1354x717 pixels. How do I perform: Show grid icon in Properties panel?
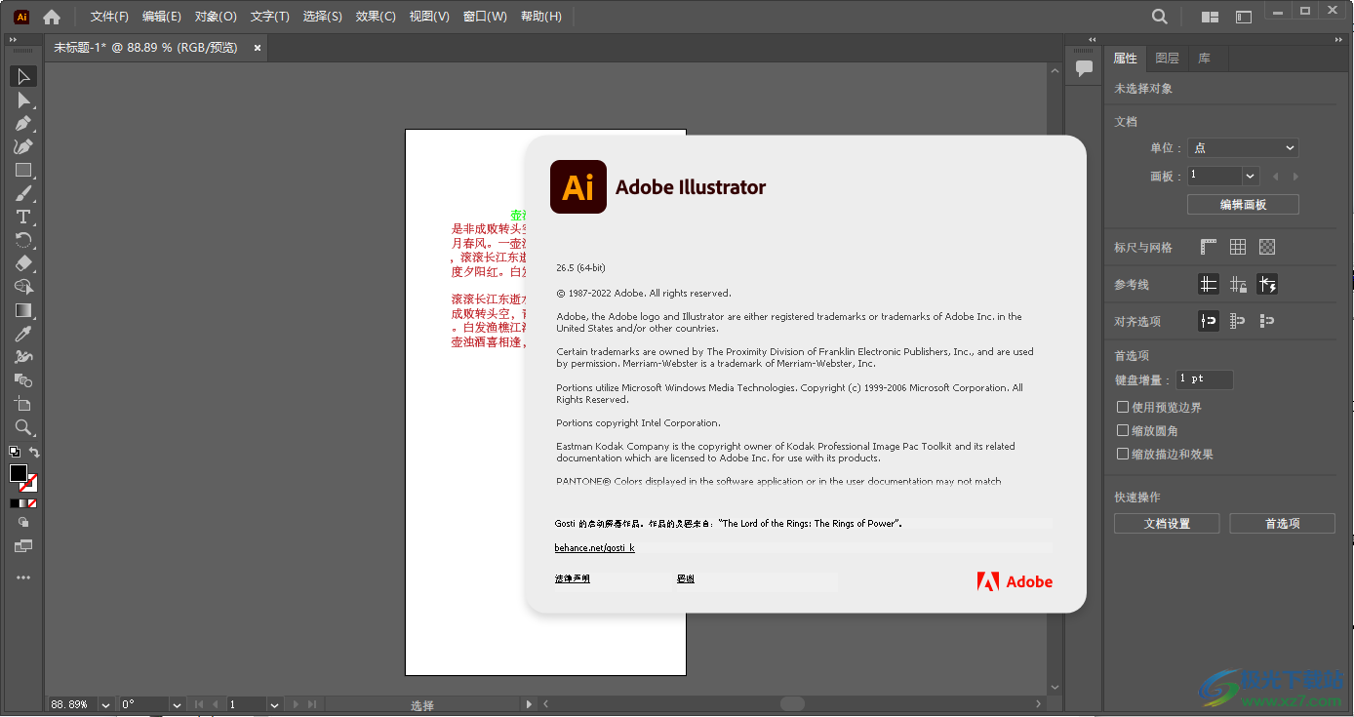pyautogui.click(x=1238, y=248)
